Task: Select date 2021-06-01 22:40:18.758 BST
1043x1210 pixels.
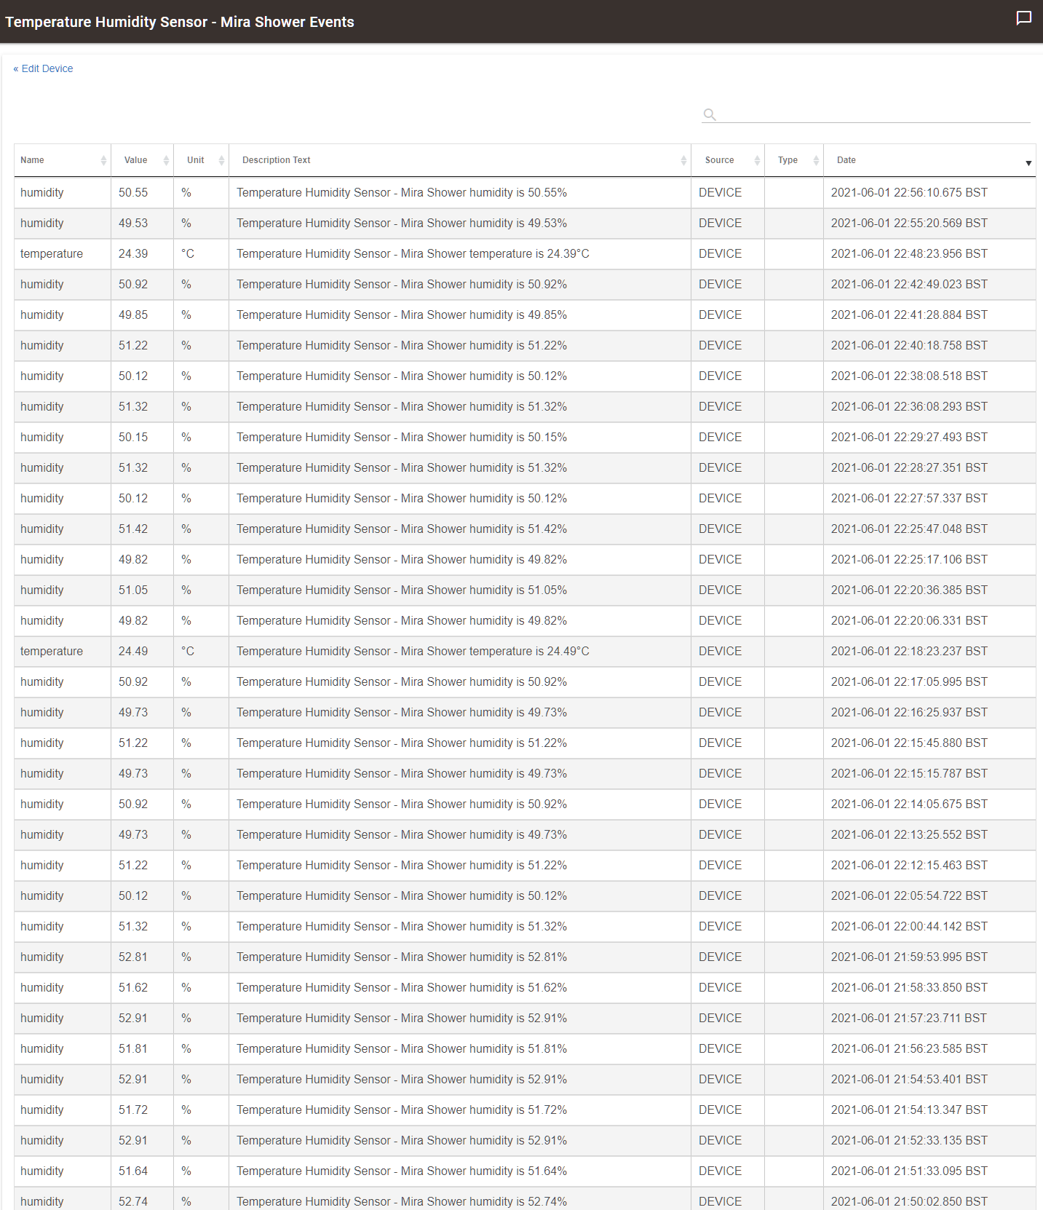Action: (909, 346)
